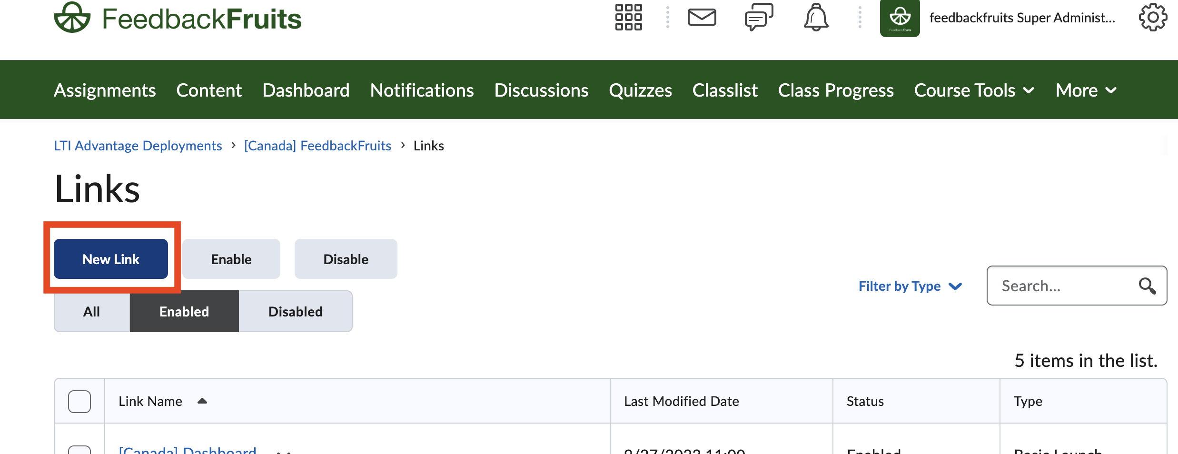Open the update alerts bell icon
The image size is (1178, 454).
point(816,18)
